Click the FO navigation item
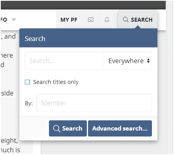The image size is (174, 155). [x=4, y=20]
